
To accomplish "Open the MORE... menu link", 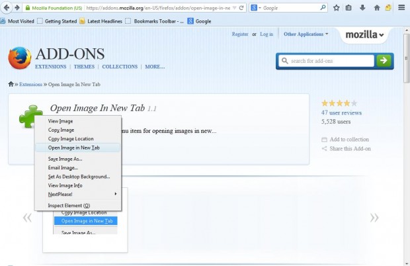I will click(155, 67).
